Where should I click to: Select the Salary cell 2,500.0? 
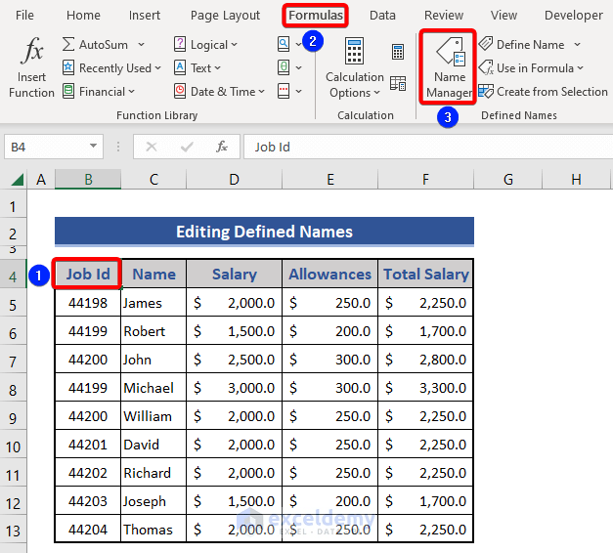(x=235, y=360)
